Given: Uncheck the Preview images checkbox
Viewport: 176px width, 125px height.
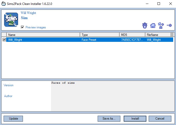Looking at the screenshot, I should click(x=22, y=27).
